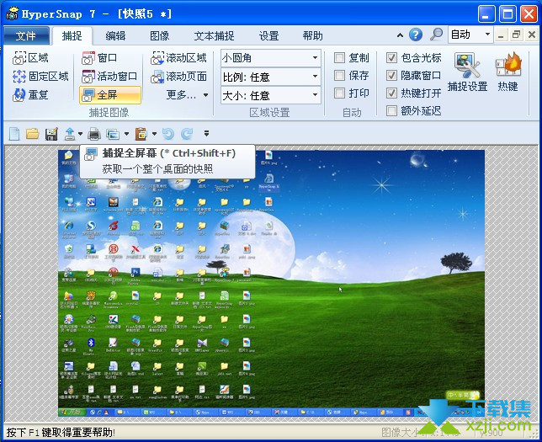Switch to the 捕捉 capture tab
542x442 pixels.
point(72,35)
